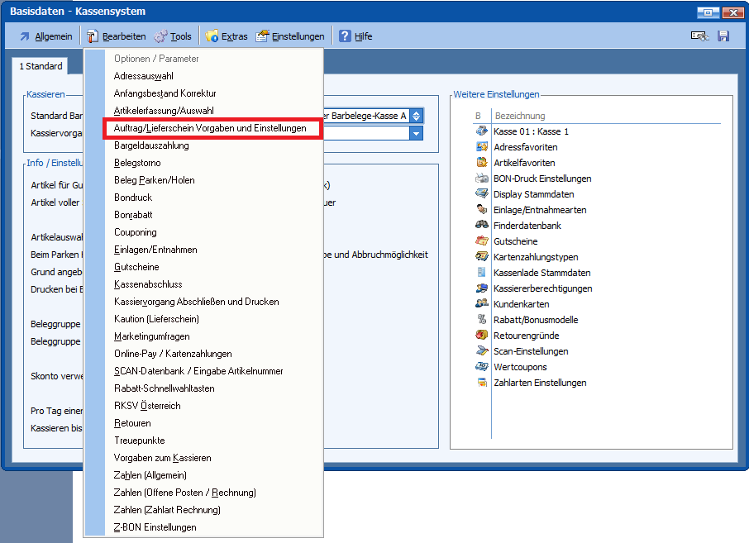The width and height of the screenshot is (749, 543).
Task: Click the Rabatt/Bonusmodelle percent icon
Action: pyautogui.click(x=482, y=320)
